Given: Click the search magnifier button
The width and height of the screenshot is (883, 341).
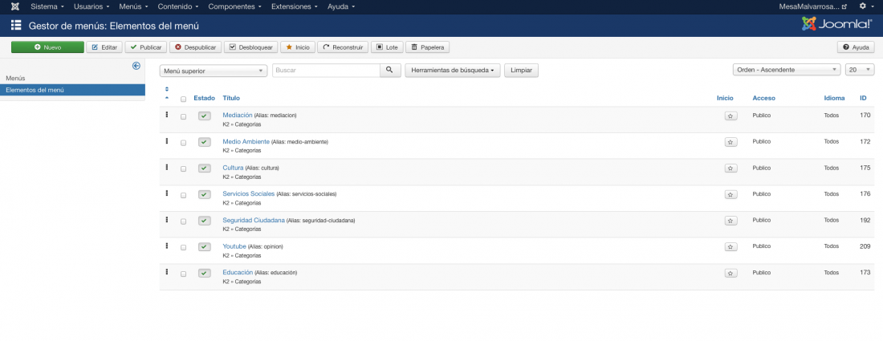Looking at the screenshot, I should coord(389,71).
